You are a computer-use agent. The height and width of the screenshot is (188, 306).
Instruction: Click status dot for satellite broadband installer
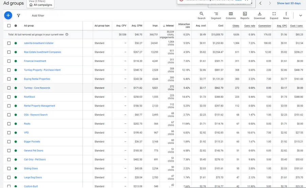coord(16,43)
